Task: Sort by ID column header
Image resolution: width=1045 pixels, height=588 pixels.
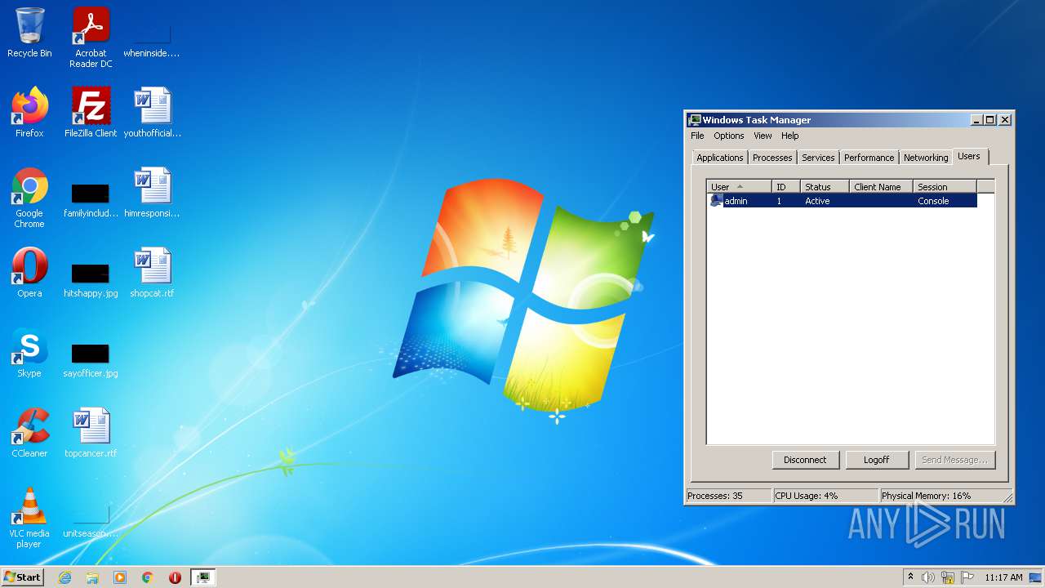Action: 785,187
